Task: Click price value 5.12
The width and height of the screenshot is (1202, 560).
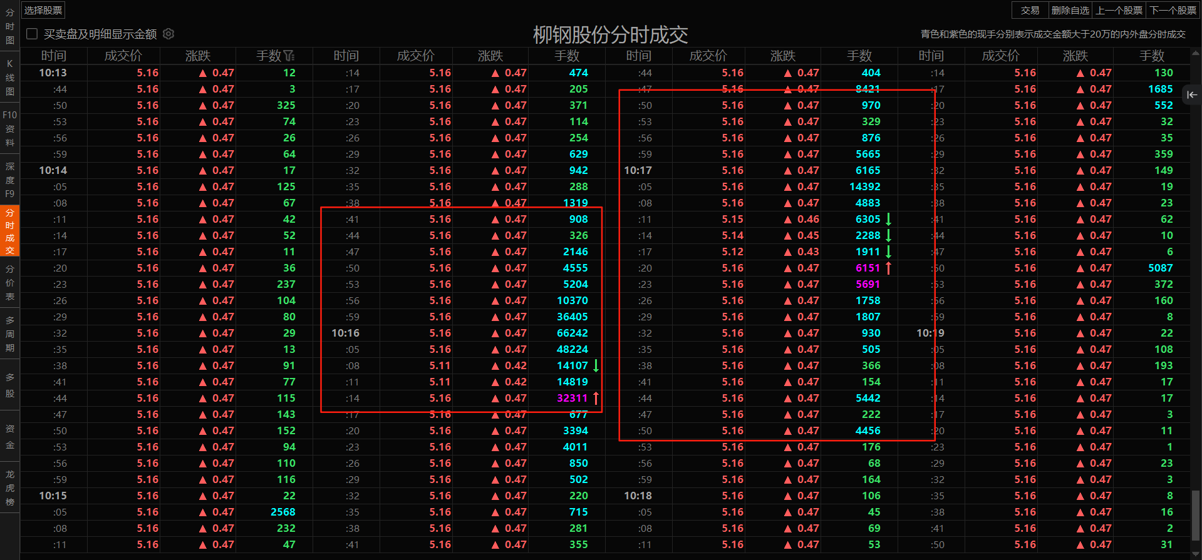Action: tap(732, 252)
